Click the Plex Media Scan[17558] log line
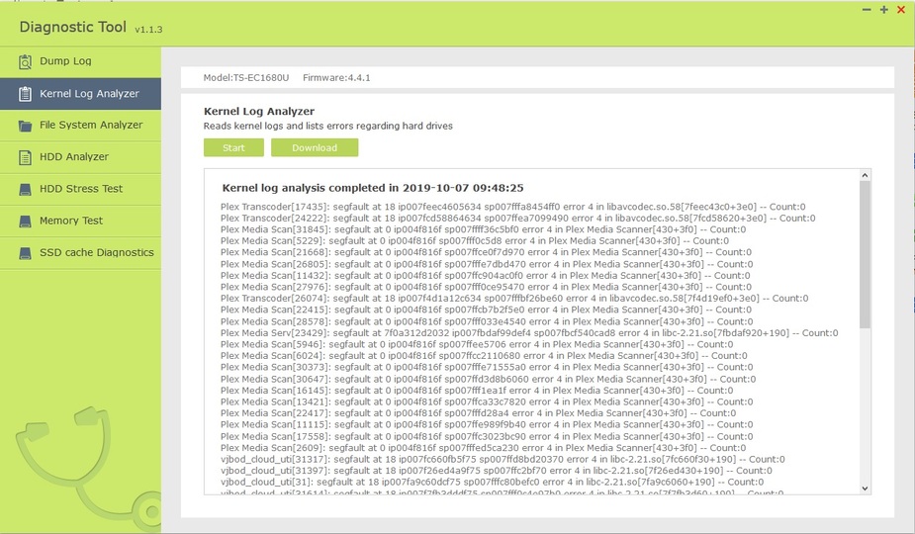Viewport: 915px width, 534px height. point(487,436)
